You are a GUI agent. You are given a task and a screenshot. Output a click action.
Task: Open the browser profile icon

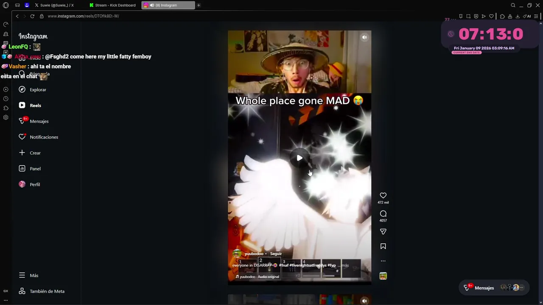pyautogui.click(x=510, y=16)
